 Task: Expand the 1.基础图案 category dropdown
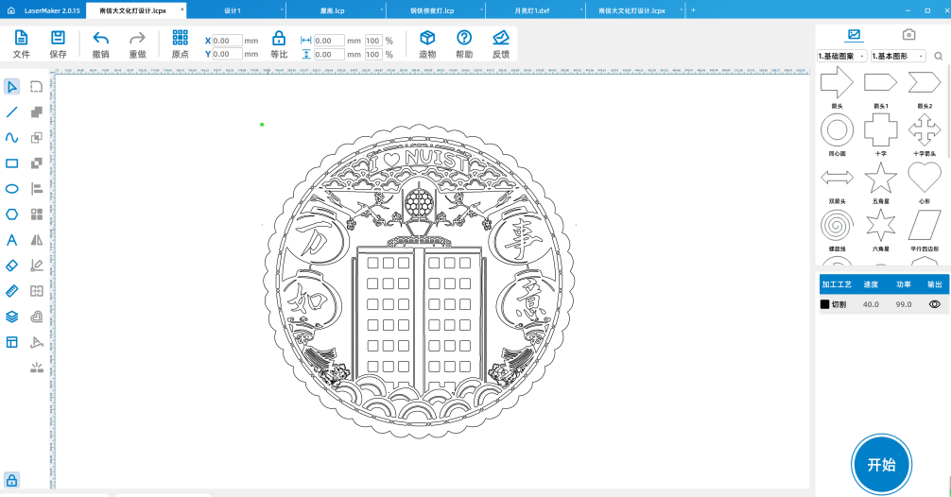841,57
